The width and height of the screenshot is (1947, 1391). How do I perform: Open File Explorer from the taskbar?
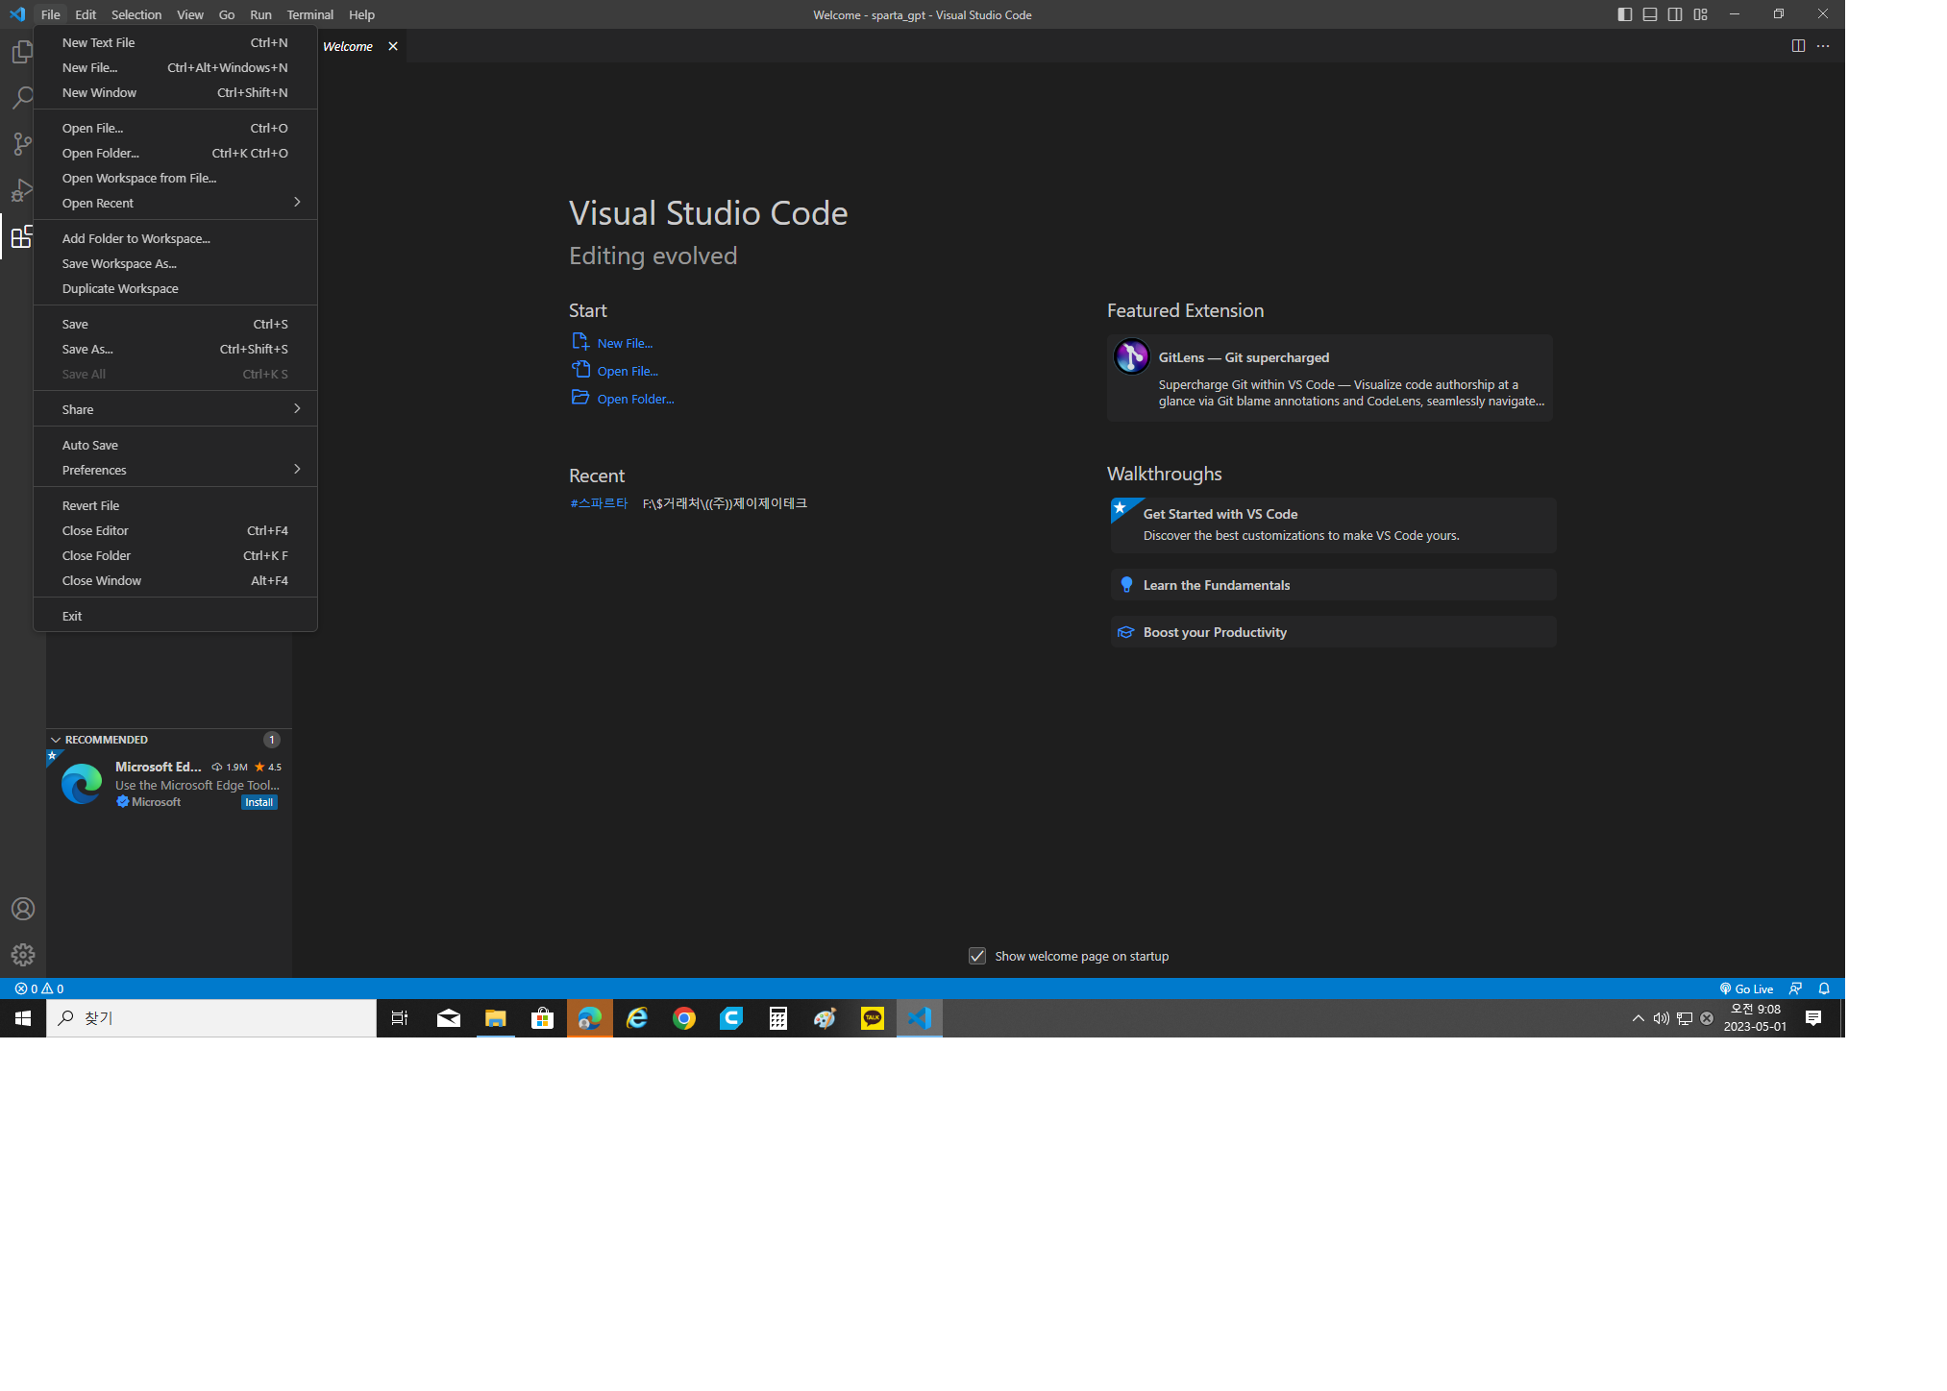pos(496,1018)
